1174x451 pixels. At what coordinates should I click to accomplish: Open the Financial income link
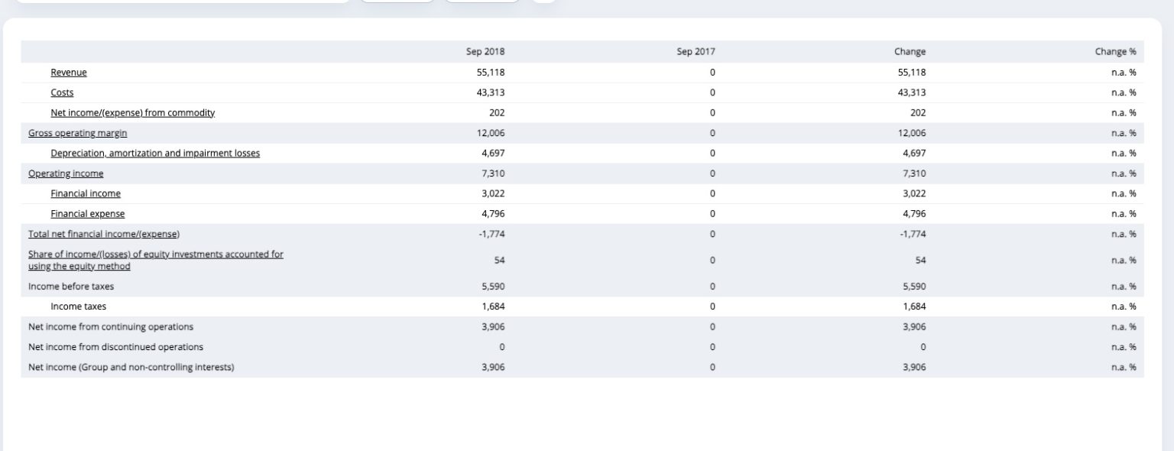(86, 194)
